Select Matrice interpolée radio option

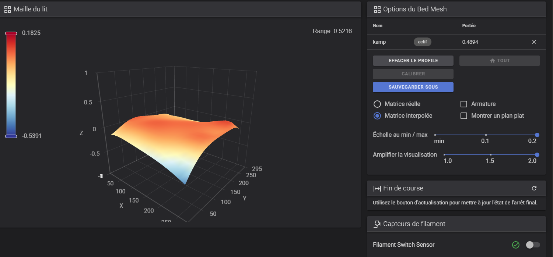click(x=377, y=116)
